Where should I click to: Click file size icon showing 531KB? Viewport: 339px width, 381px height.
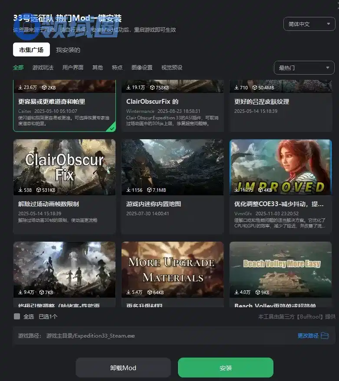[39, 190]
